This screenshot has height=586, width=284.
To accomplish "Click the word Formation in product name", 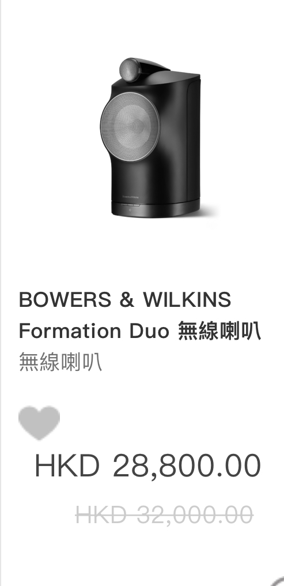I will tap(70, 331).
